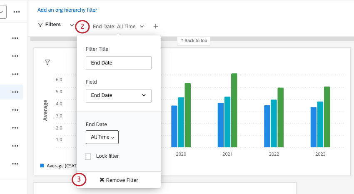Click Add an org hierarchy filter link
The width and height of the screenshot is (354, 194).
[67, 10]
